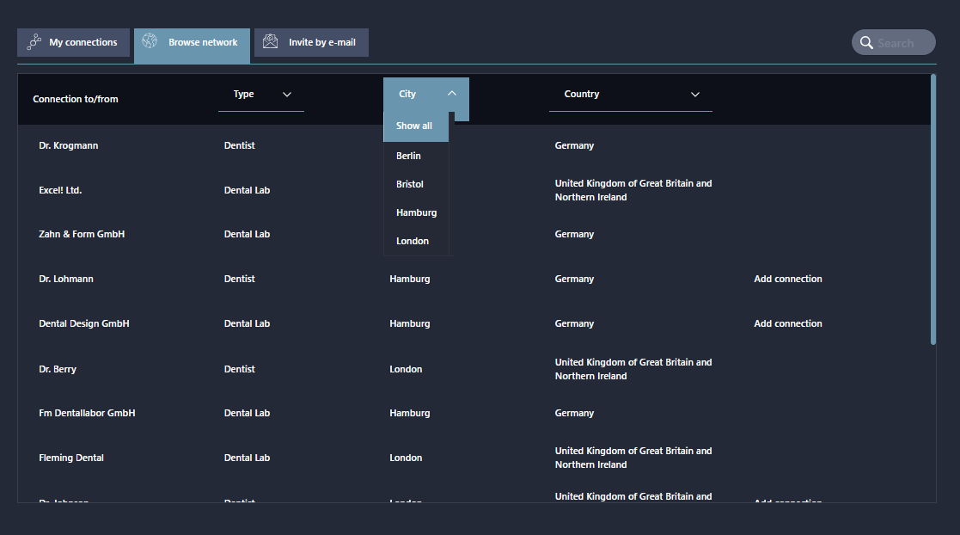Add connection for Dr. Lohmann
Viewport: 960px width, 535px height.
coord(787,279)
